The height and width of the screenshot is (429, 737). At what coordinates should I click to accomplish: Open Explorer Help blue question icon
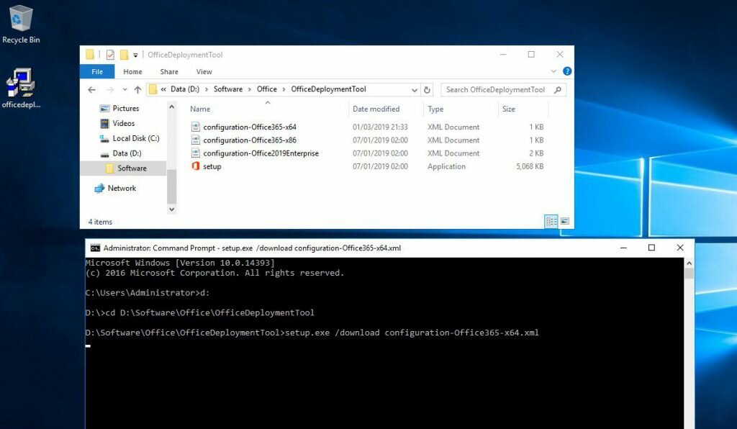pyautogui.click(x=567, y=71)
